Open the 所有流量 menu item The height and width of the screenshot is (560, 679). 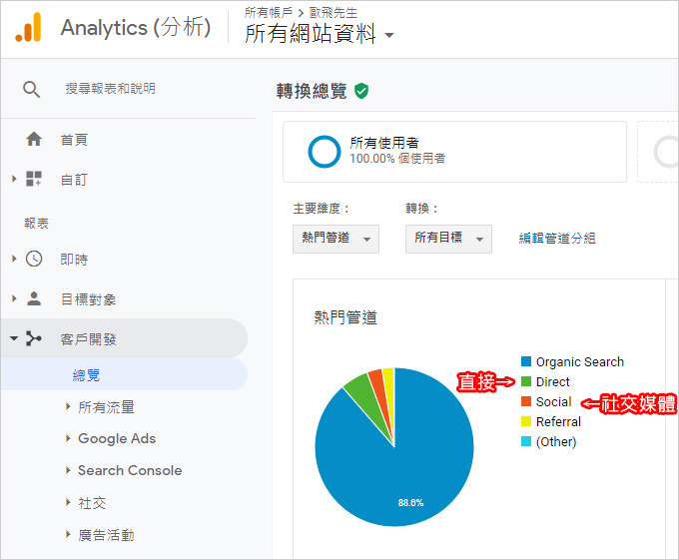[x=106, y=407]
